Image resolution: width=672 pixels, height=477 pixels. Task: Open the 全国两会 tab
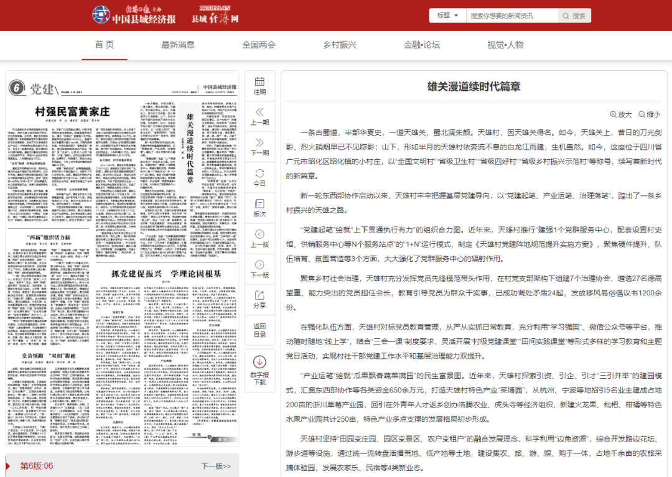click(x=259, y=45)
